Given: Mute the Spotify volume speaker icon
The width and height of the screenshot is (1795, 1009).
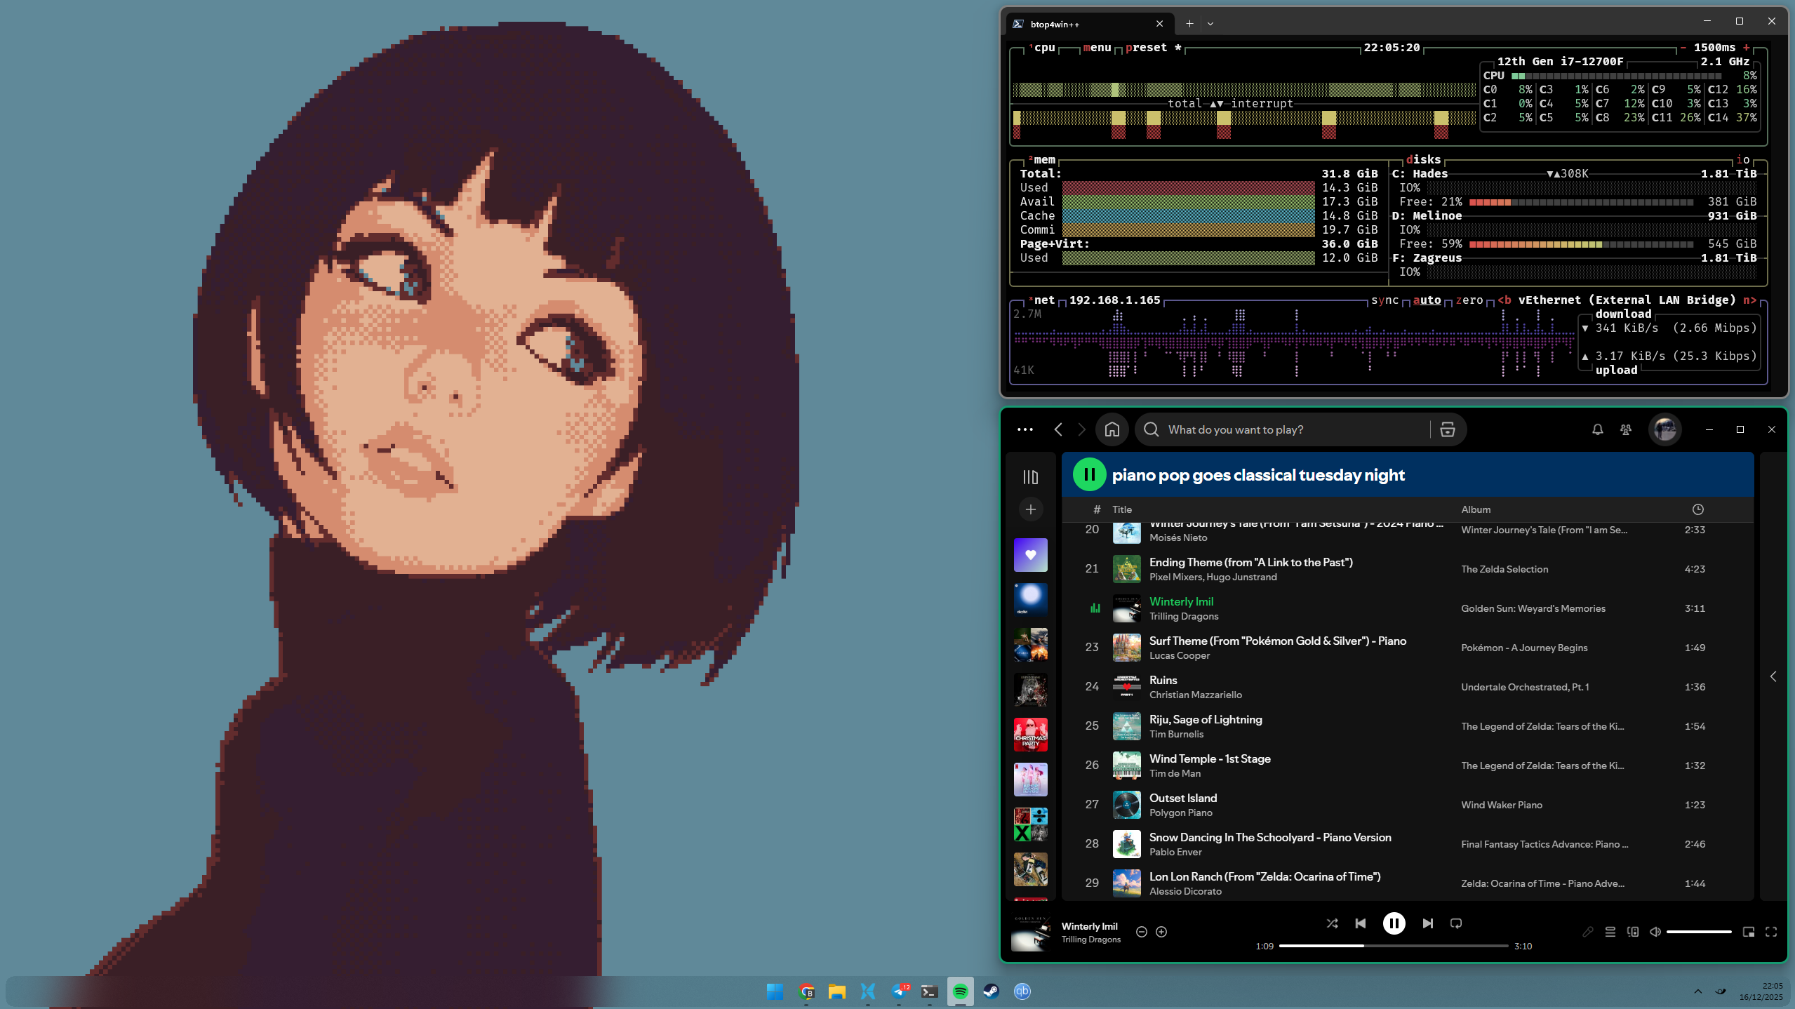Looking at the screenshot, I should (1655, 932).
